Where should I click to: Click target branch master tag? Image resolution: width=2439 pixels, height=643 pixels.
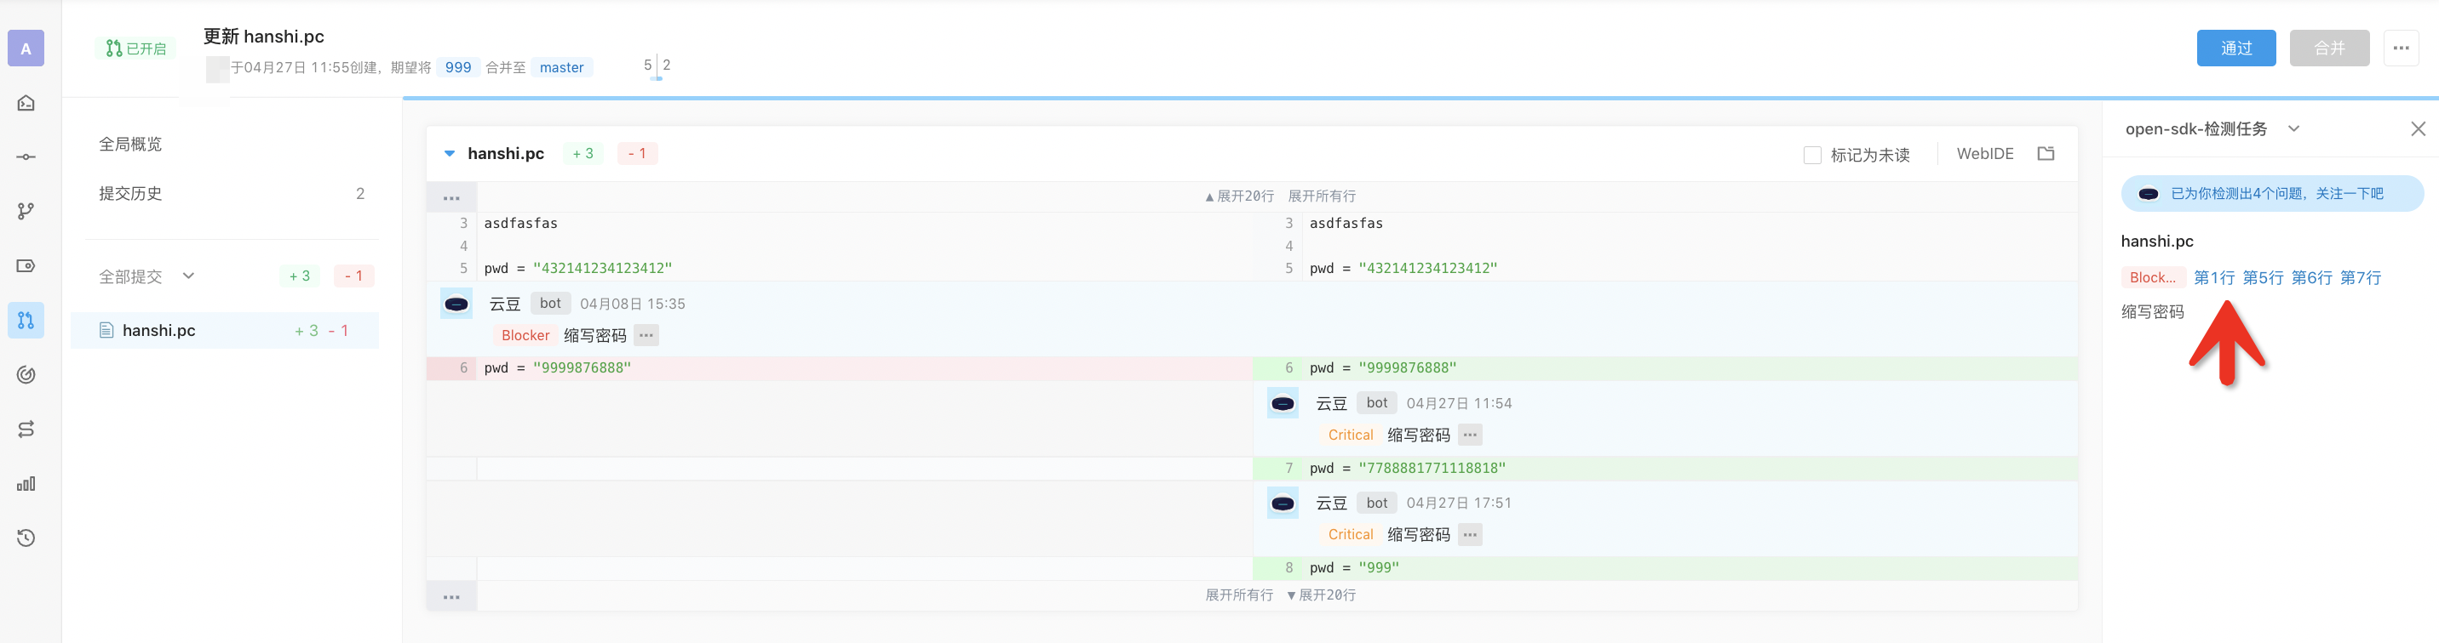[561, 67]
